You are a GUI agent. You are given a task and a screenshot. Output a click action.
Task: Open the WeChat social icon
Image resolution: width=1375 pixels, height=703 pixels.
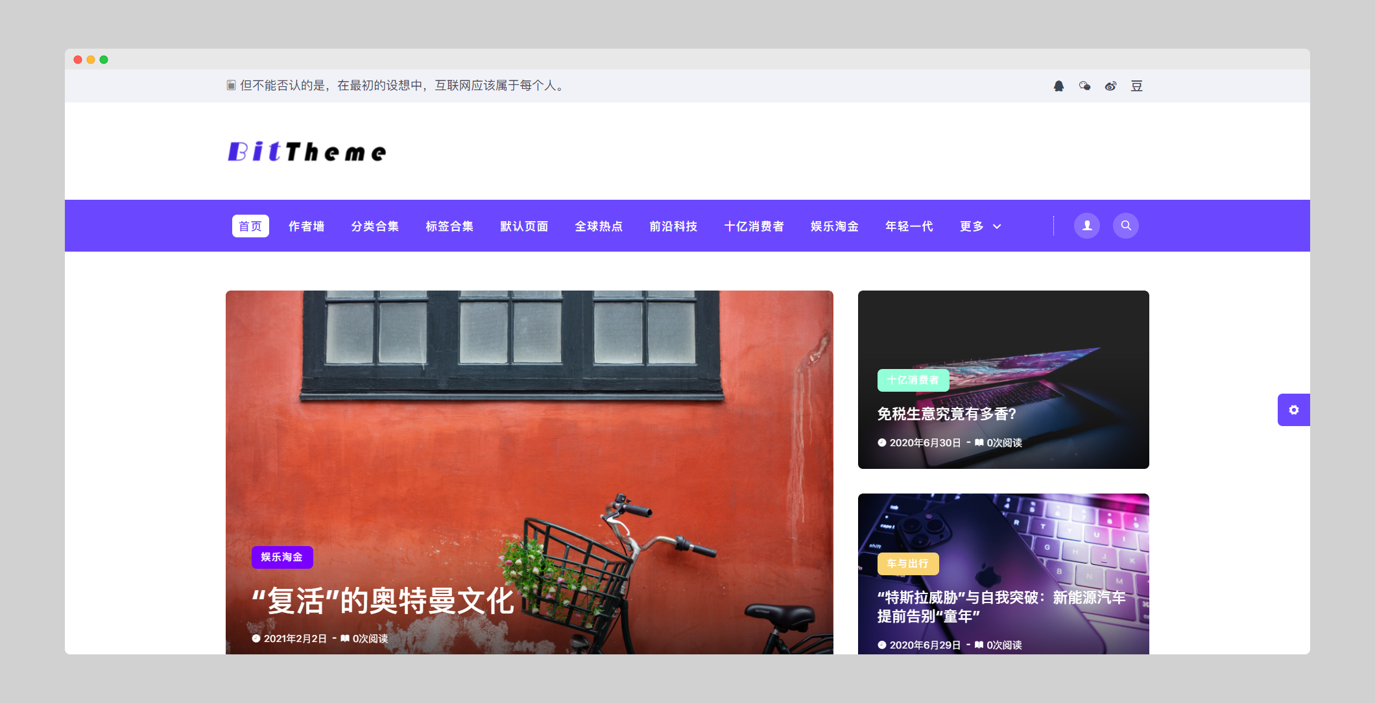pyautogui.click(x=1084, y=86)
